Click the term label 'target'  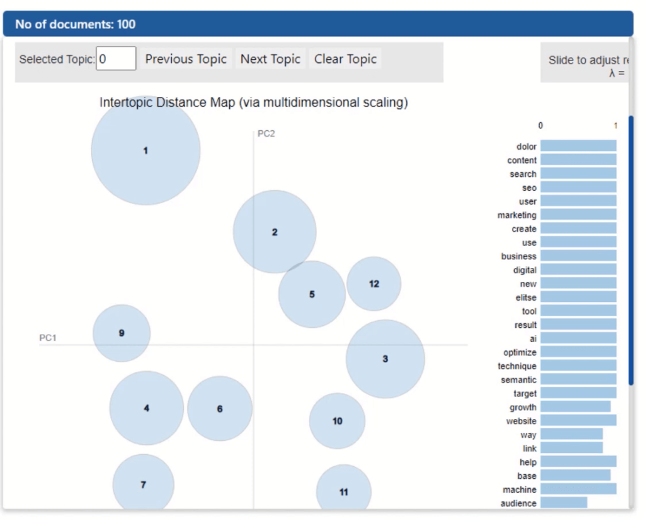[x=525, y=393]
